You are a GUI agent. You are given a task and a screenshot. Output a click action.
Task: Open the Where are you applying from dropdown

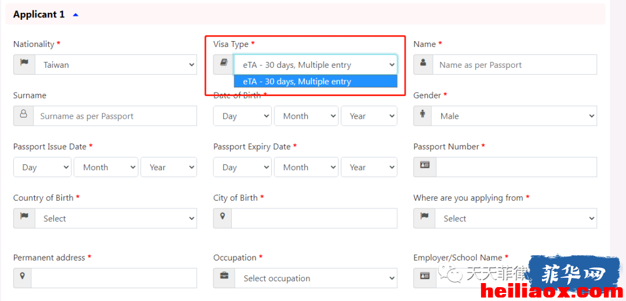(516, 218)
